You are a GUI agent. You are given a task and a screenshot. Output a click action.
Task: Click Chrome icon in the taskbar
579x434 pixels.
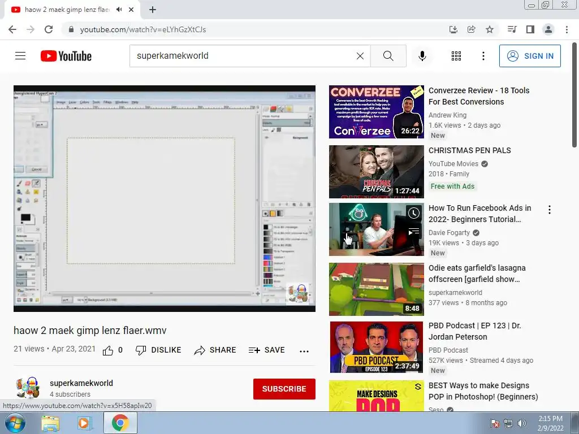120,423
